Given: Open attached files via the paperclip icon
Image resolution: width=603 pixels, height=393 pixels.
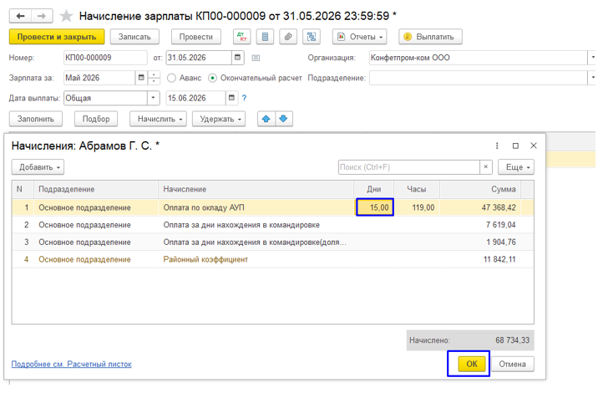Looking at the screenshot, I should [x=288, y=37].
